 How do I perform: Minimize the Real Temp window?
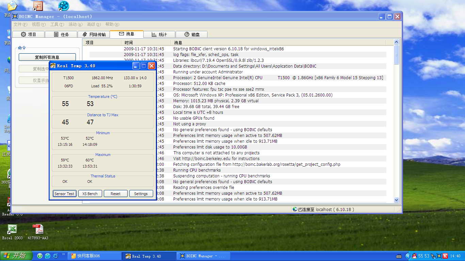pyautogui.click(x=136, y=66)
